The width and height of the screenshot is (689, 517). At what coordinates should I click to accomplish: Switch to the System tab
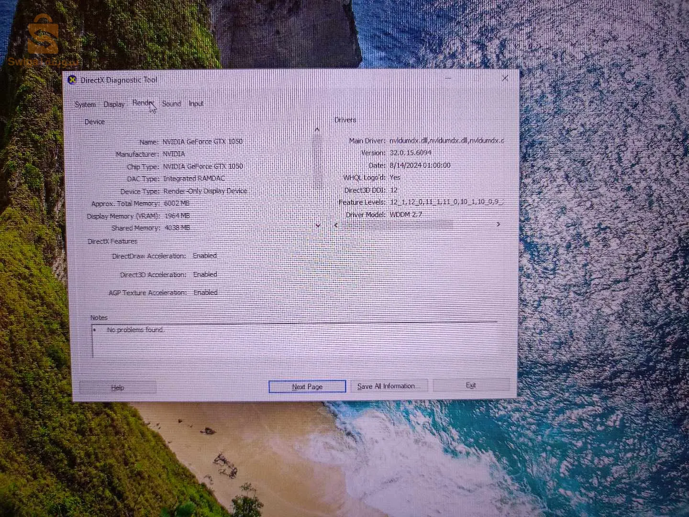coord(85,104)
